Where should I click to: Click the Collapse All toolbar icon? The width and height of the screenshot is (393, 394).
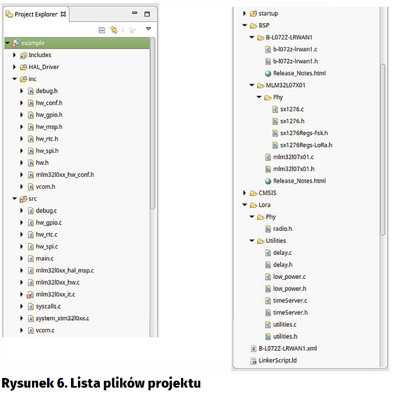[102, 30]
